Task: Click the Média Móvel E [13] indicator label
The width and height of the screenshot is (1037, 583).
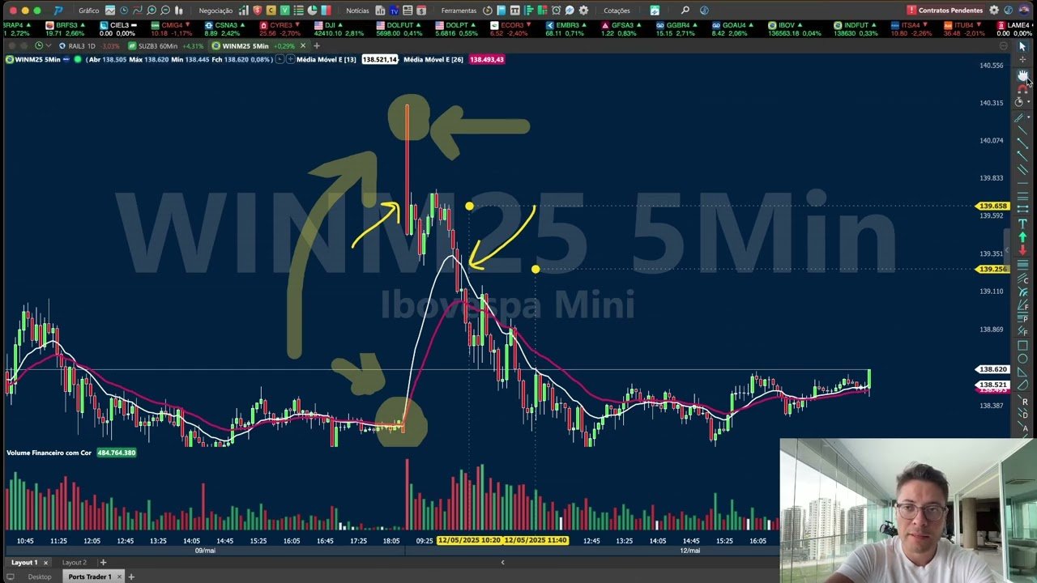Action: (x=326, y=60)
